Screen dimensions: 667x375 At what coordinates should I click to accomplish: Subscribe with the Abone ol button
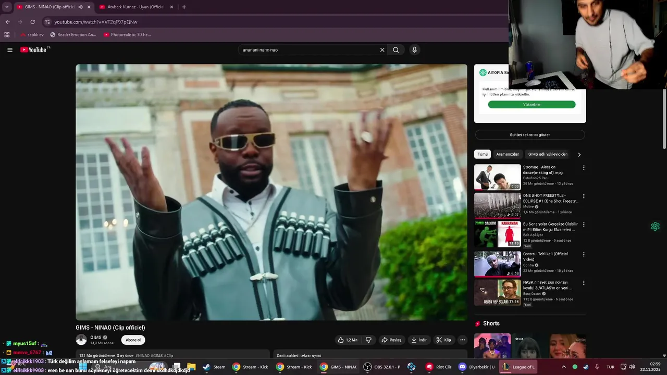[x=133, y=340]
